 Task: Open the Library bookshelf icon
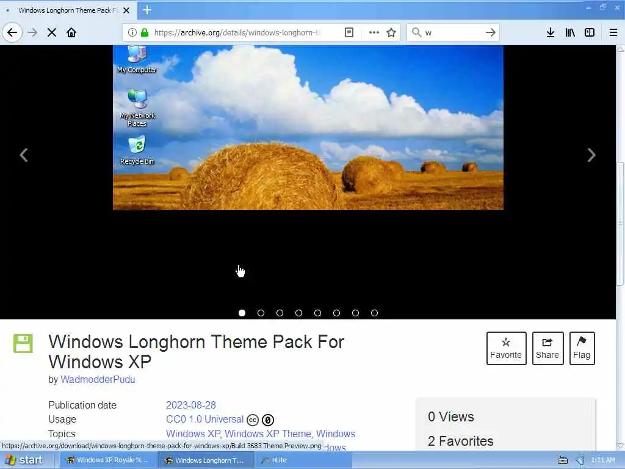[x=570, y=32]
